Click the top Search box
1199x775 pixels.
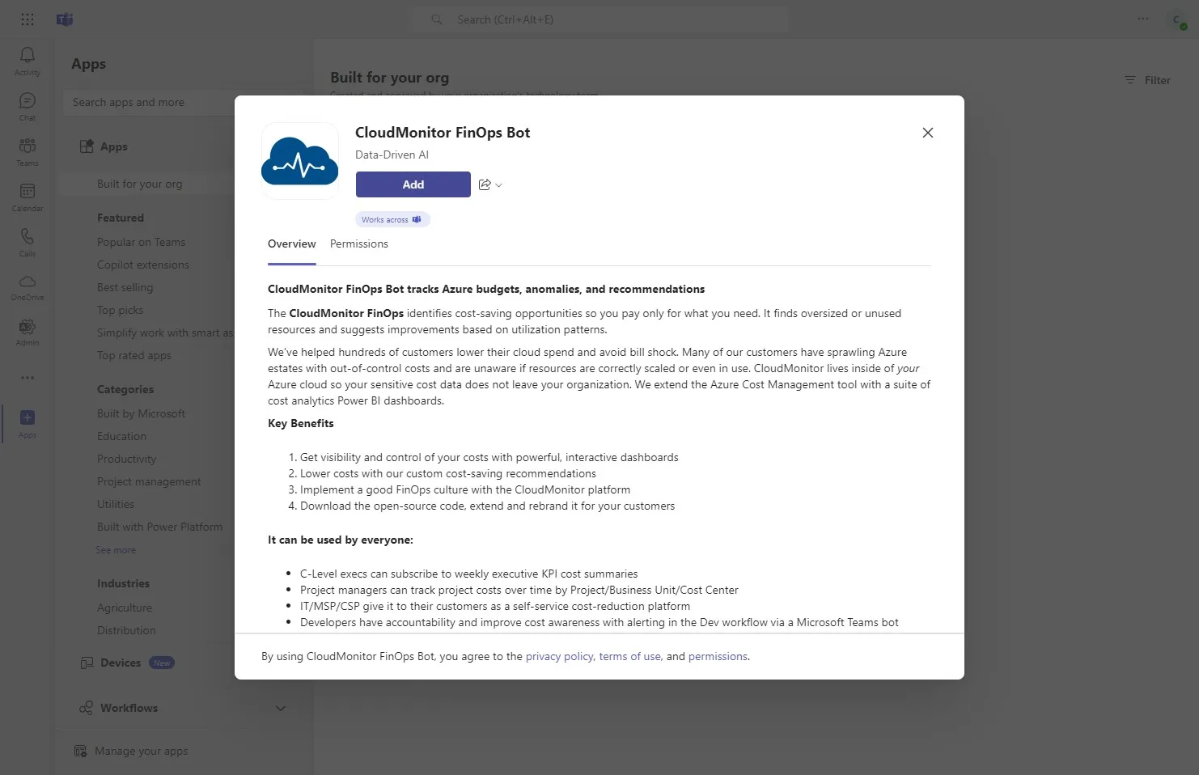[x=603, y=19]
